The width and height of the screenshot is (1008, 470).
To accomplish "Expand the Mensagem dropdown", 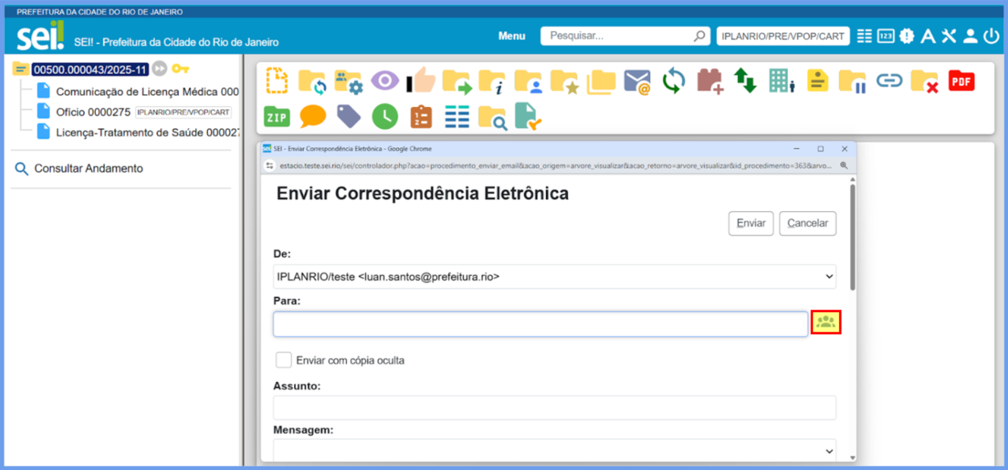I will pyautogui.click(x=554, y=451).
